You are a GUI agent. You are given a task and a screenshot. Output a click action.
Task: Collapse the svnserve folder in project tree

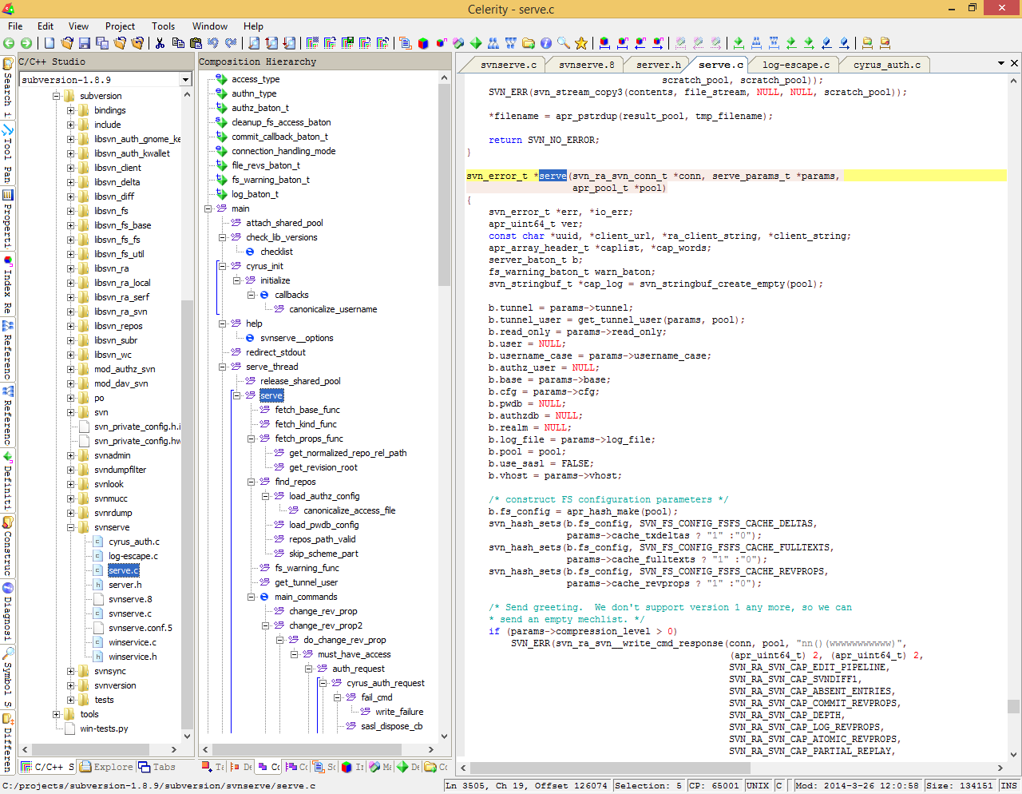(x=71, y=527)
